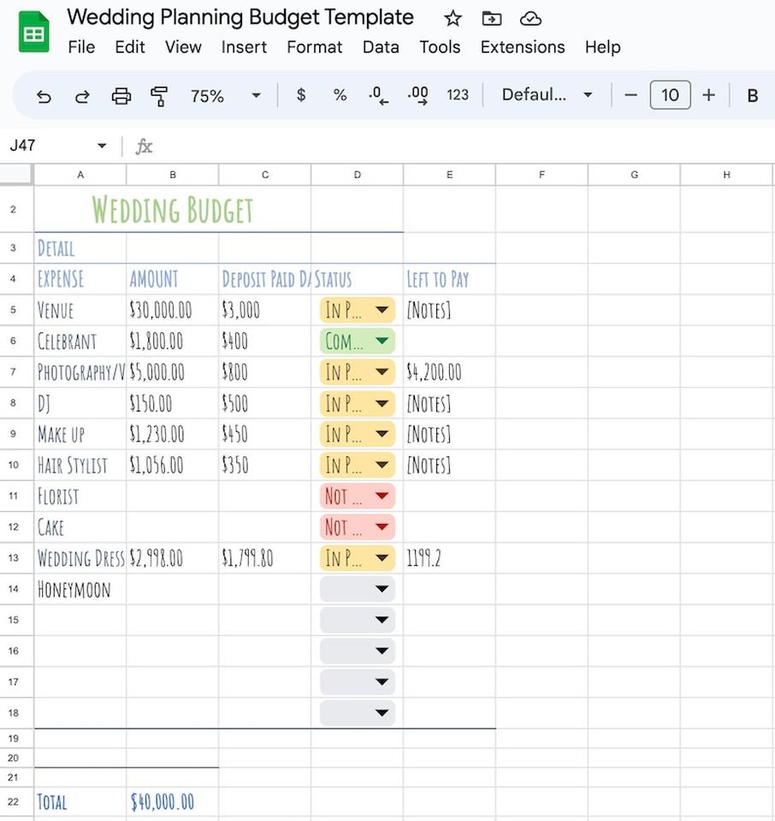The width and height of the screenshot is (775, 821).
Task: Decrease font size with minus button
Action: click(x=631, y=95)
